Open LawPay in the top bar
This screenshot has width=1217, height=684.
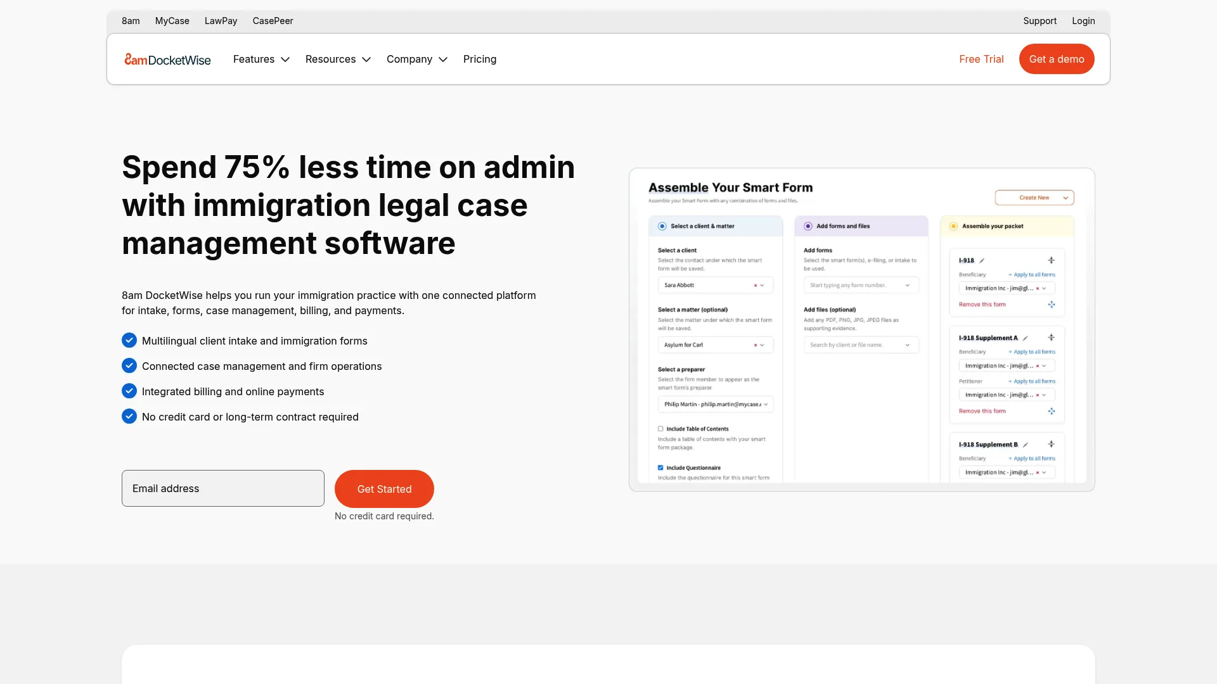[x=221, y=21]
